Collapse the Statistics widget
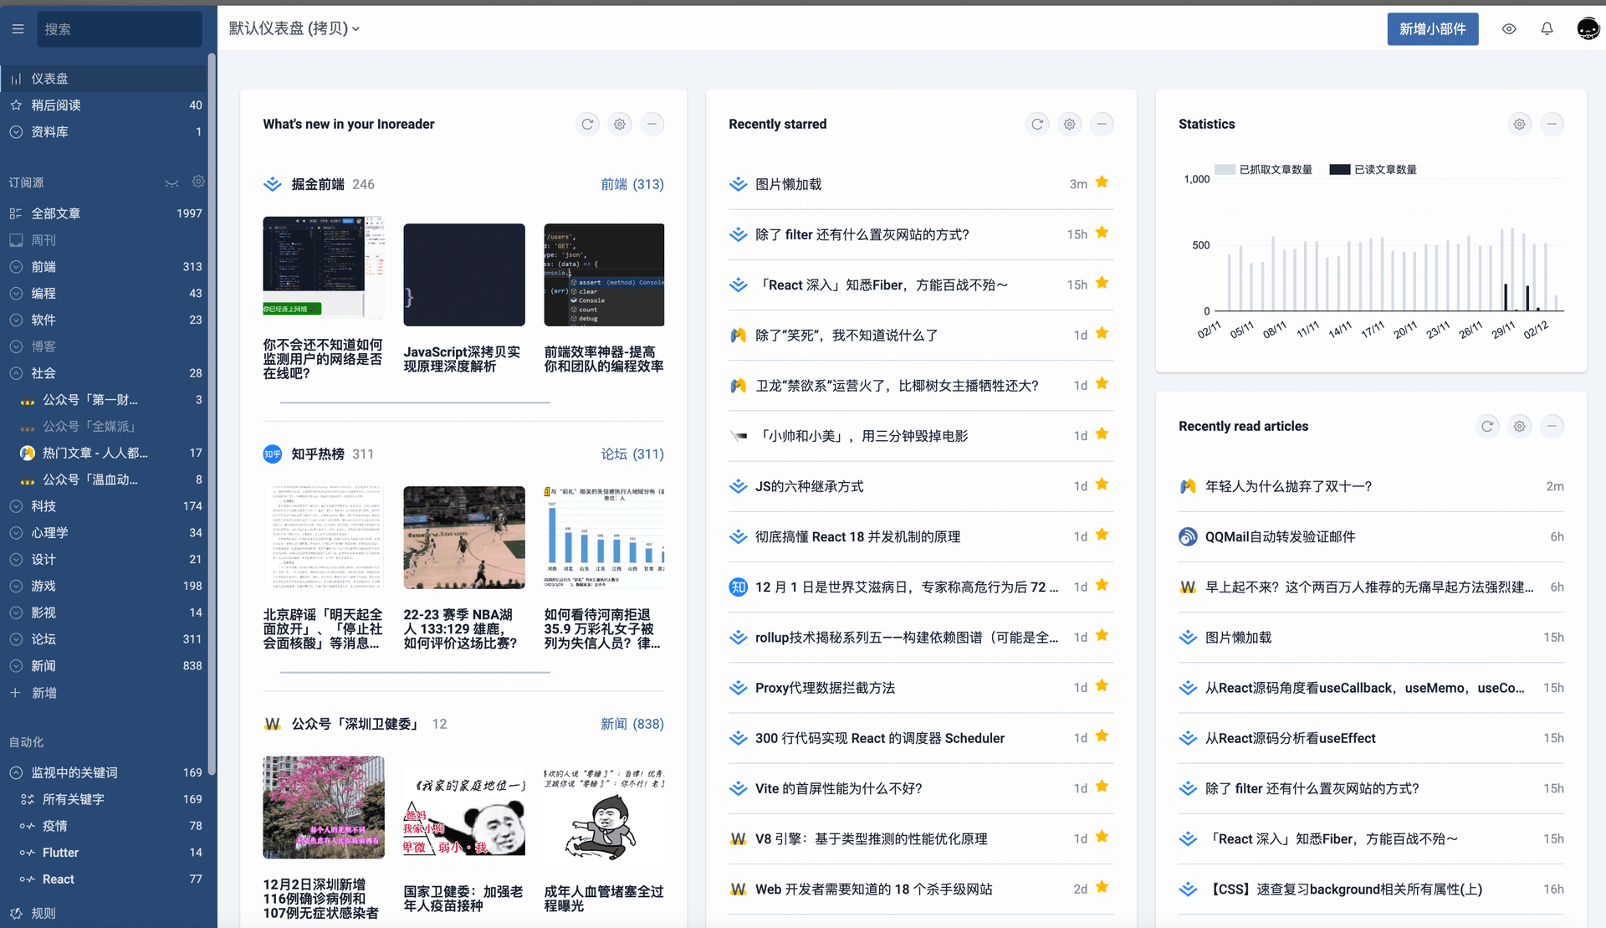The width and height of the screenshot is (1606, 928). [x=1552, y=125]
